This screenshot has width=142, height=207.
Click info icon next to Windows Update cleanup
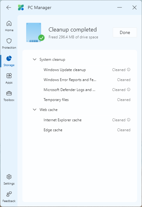[x=129, y=70]
